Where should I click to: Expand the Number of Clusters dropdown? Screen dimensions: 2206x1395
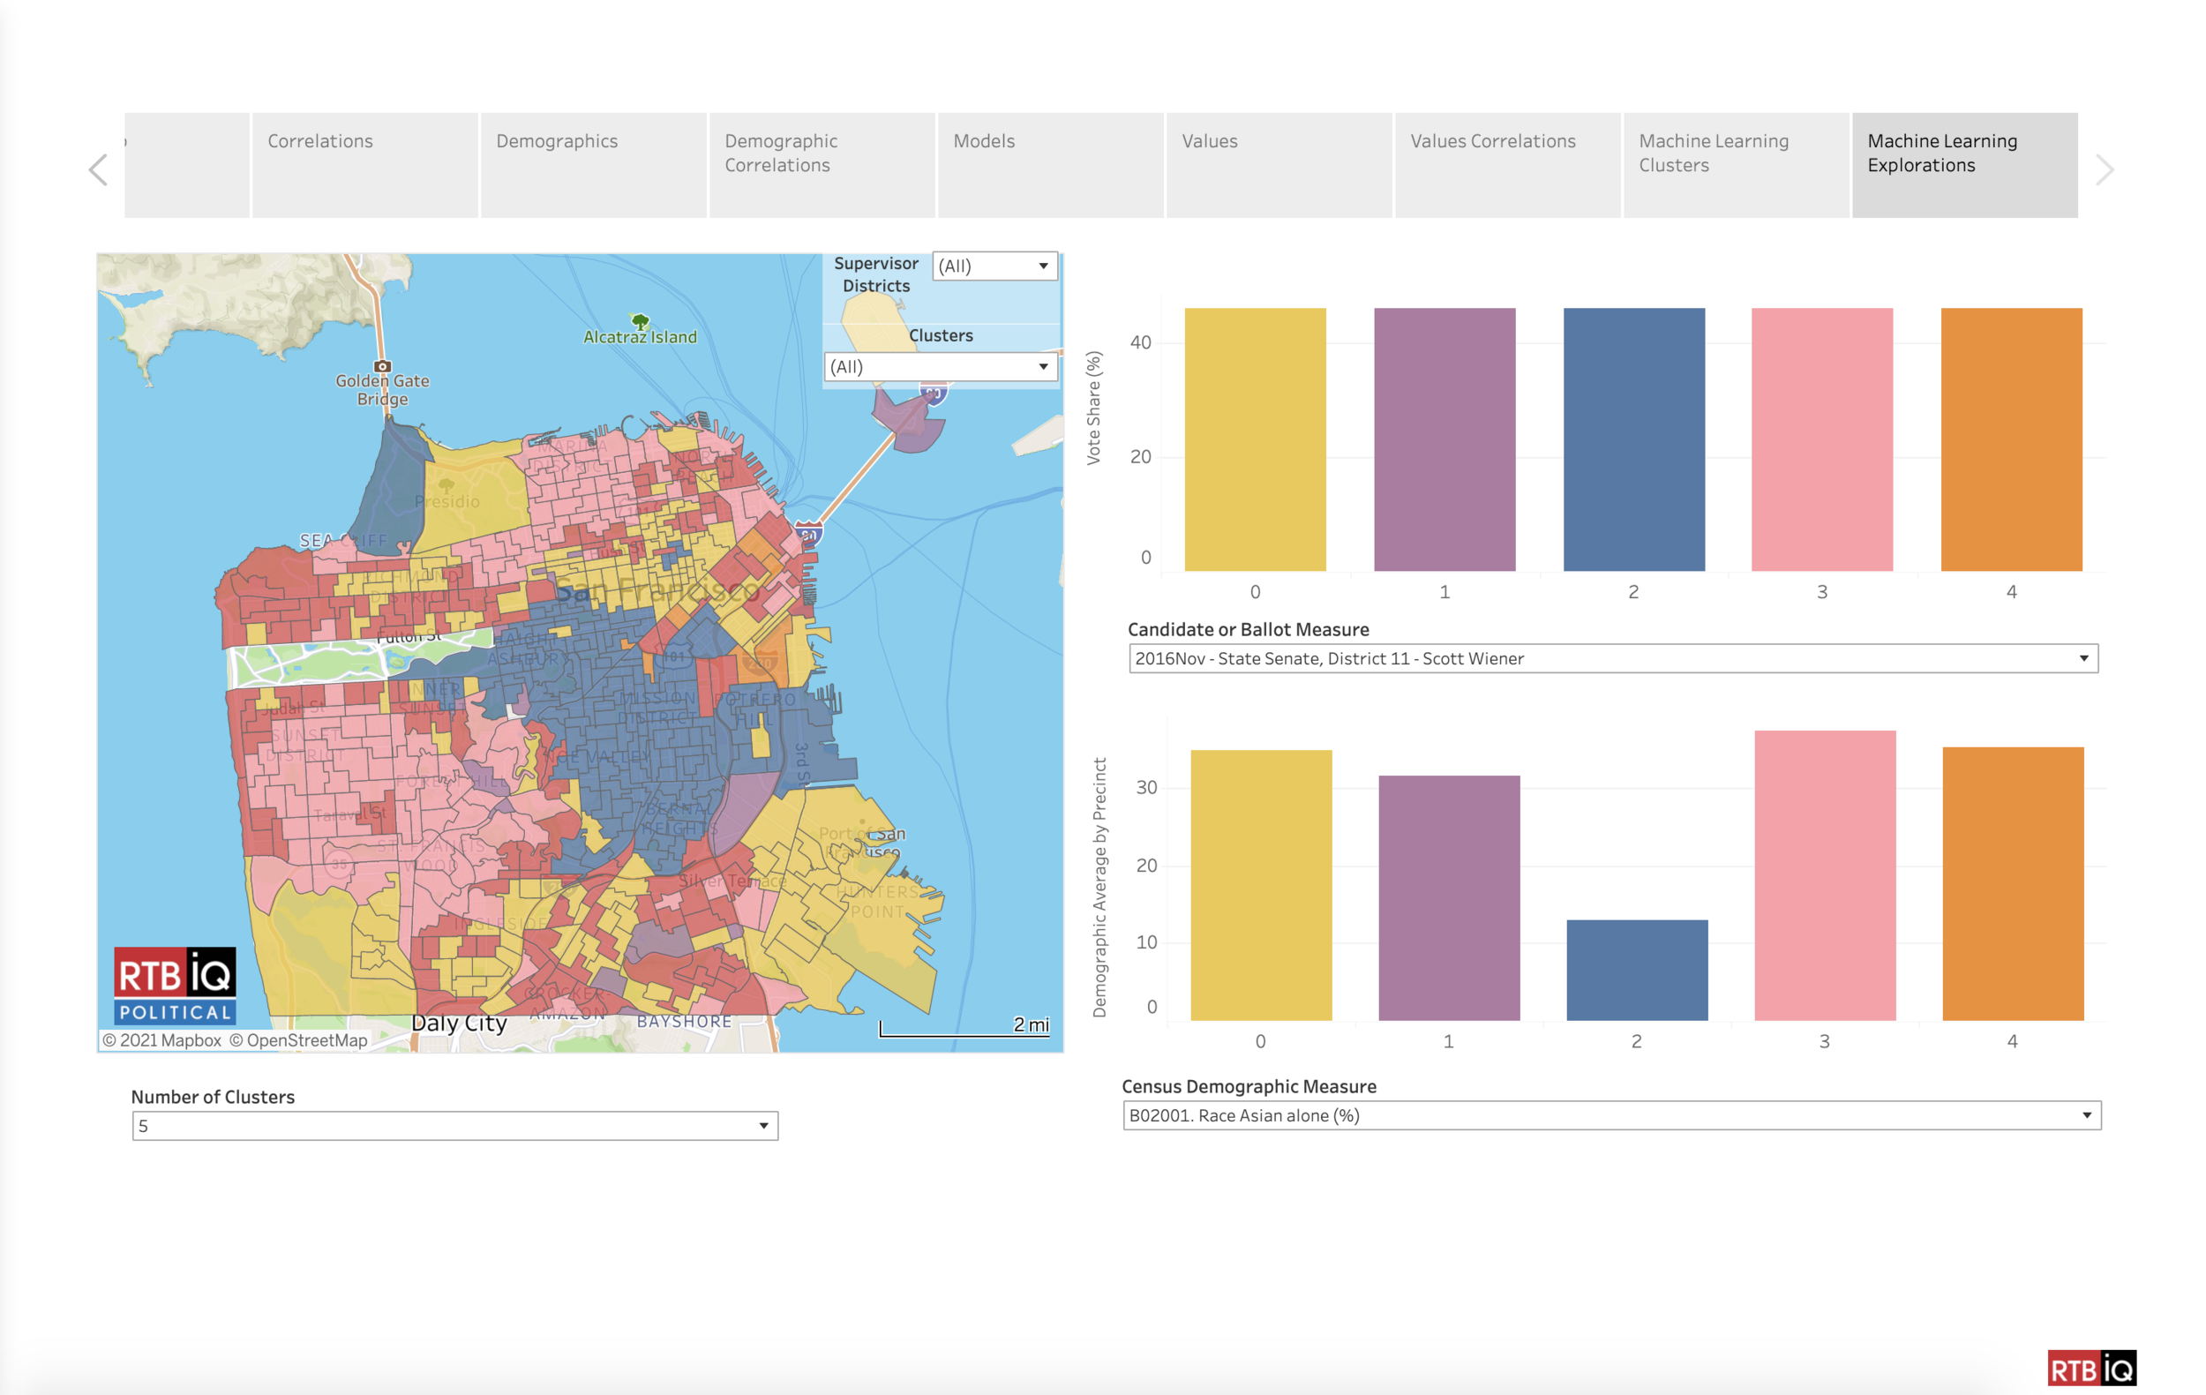click(454, 1126)
